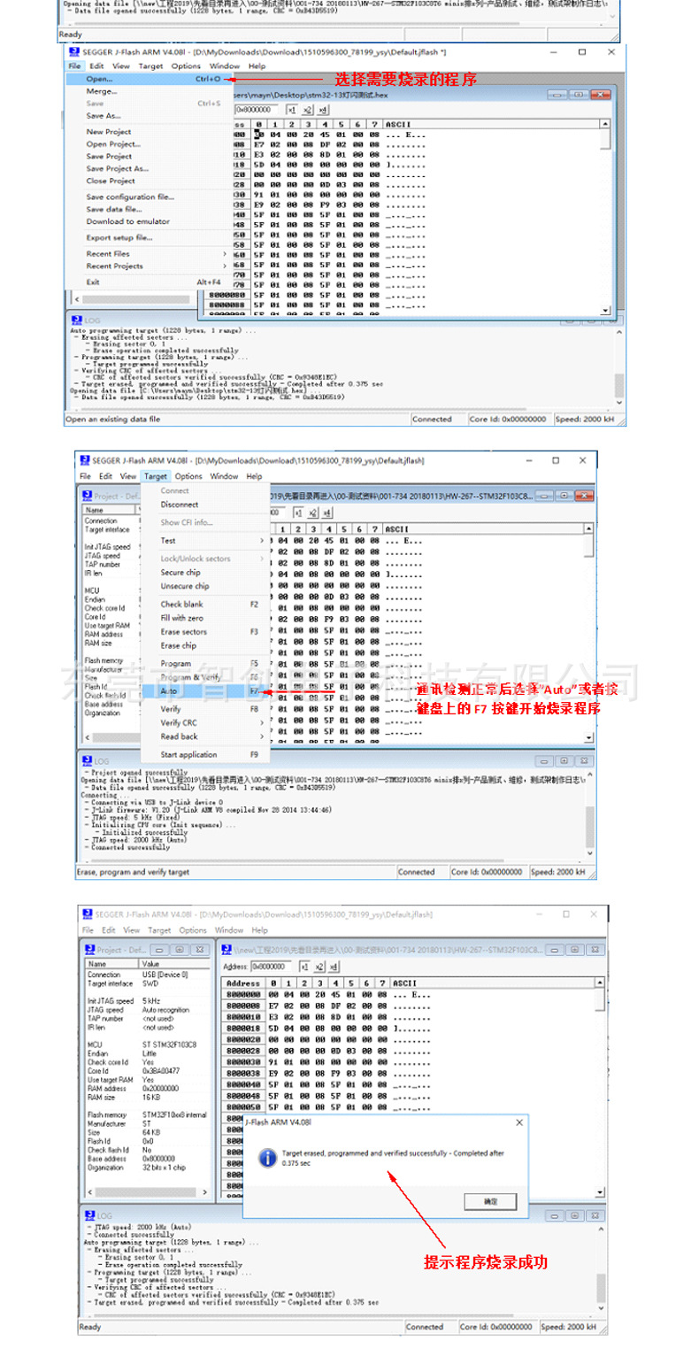Viewport: 699px width, 1349px height.
Task: Click Program (F5) in Target menu
Action: 204,664
